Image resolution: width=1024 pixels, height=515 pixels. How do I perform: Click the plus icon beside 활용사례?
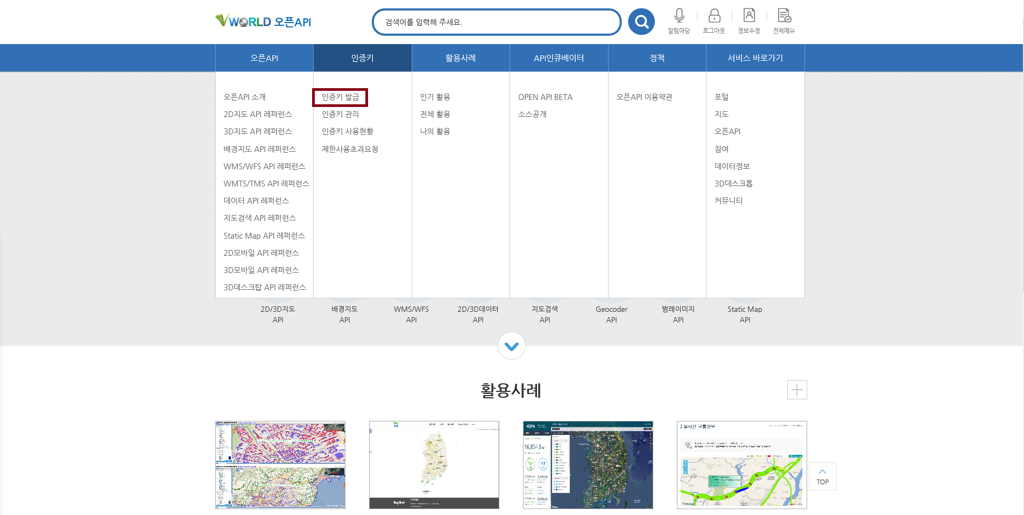click(797, 390)
